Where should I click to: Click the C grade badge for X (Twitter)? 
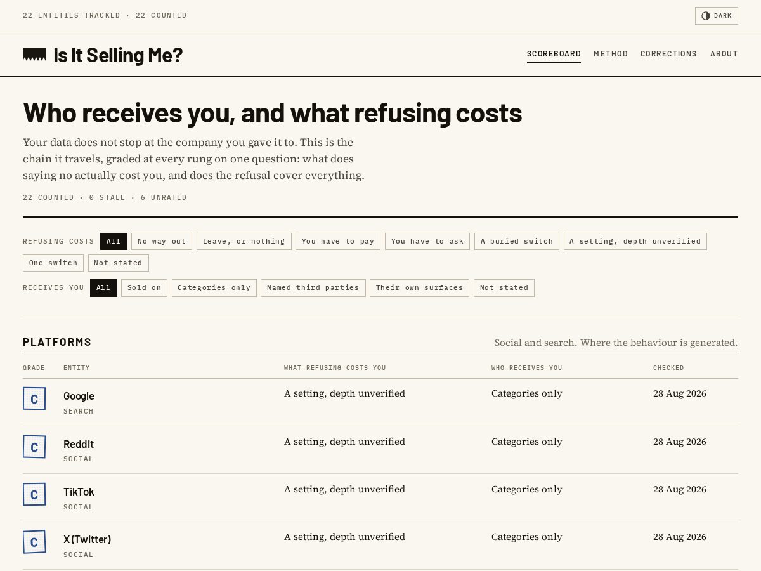coord(34,542)
